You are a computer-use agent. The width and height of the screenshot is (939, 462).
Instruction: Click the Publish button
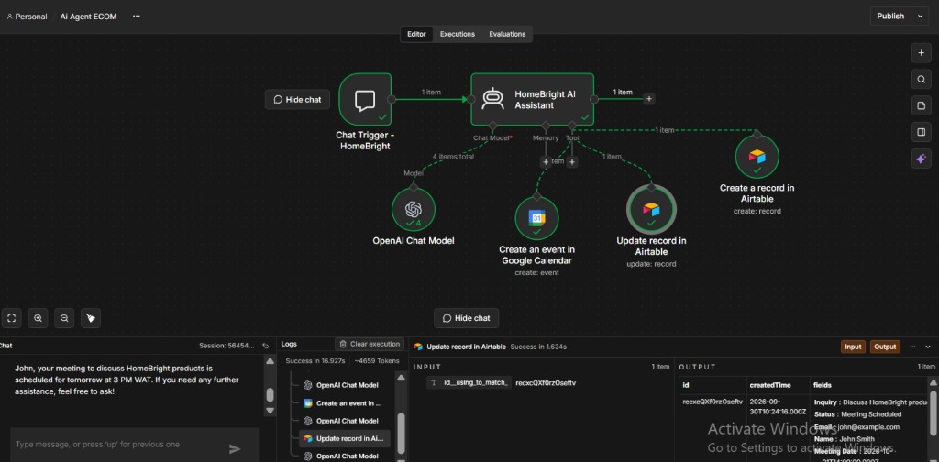890,16
